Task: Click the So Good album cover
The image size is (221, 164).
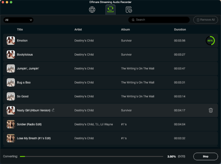Action: 11,96
